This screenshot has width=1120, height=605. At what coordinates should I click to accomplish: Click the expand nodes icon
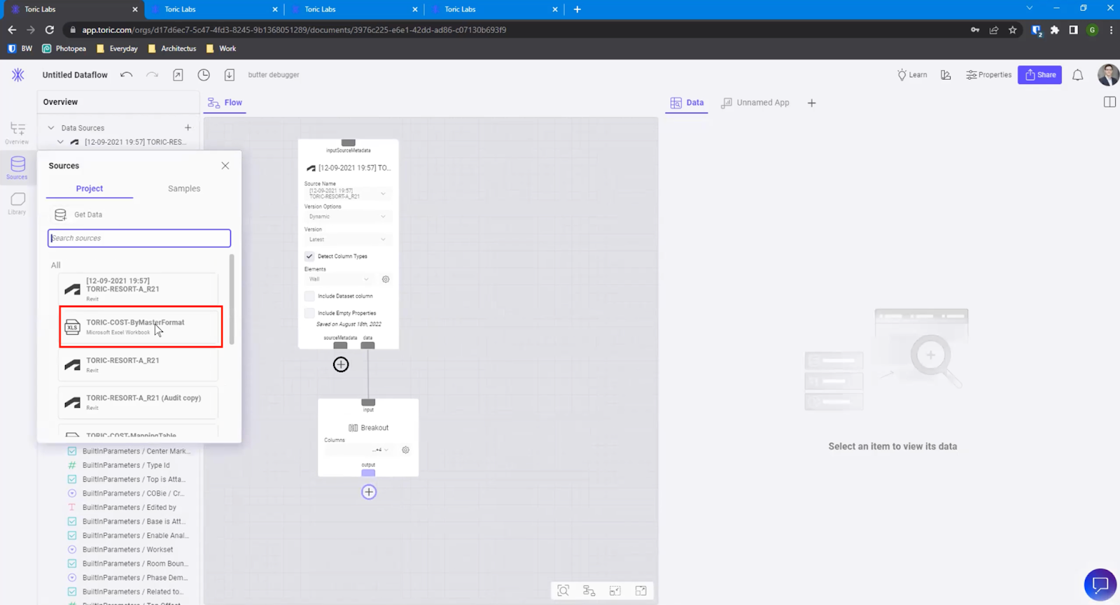641,591
